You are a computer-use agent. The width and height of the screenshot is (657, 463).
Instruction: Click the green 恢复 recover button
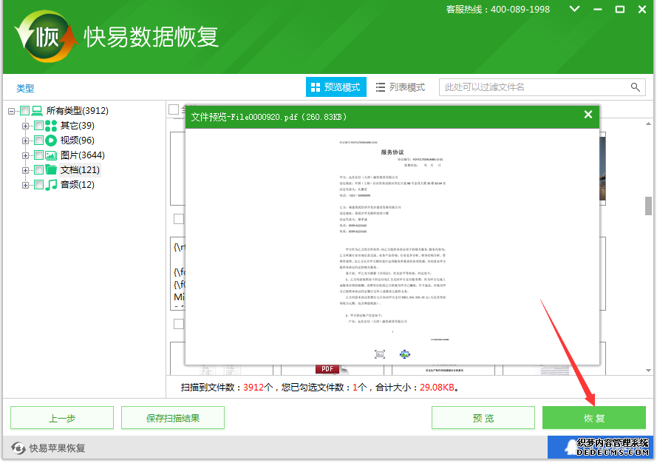pos(593,419)
